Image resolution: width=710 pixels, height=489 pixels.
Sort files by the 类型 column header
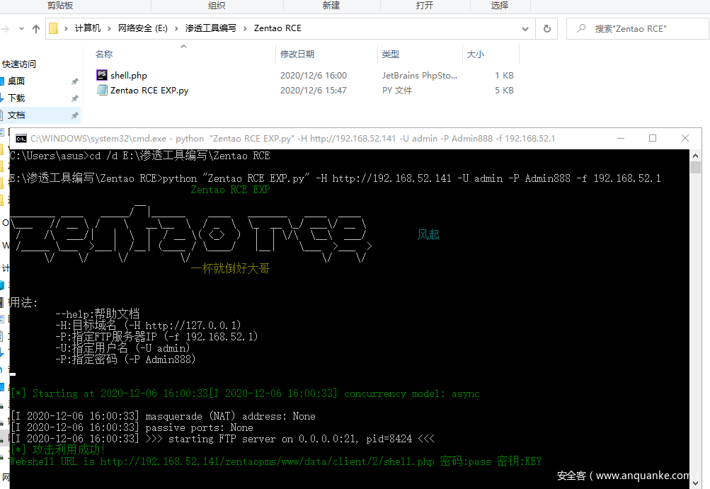coord(390,54)
